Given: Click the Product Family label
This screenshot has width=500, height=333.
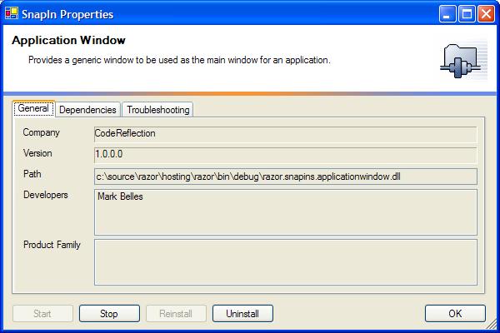Looking at the screenshot, I should tap(52, 245).
